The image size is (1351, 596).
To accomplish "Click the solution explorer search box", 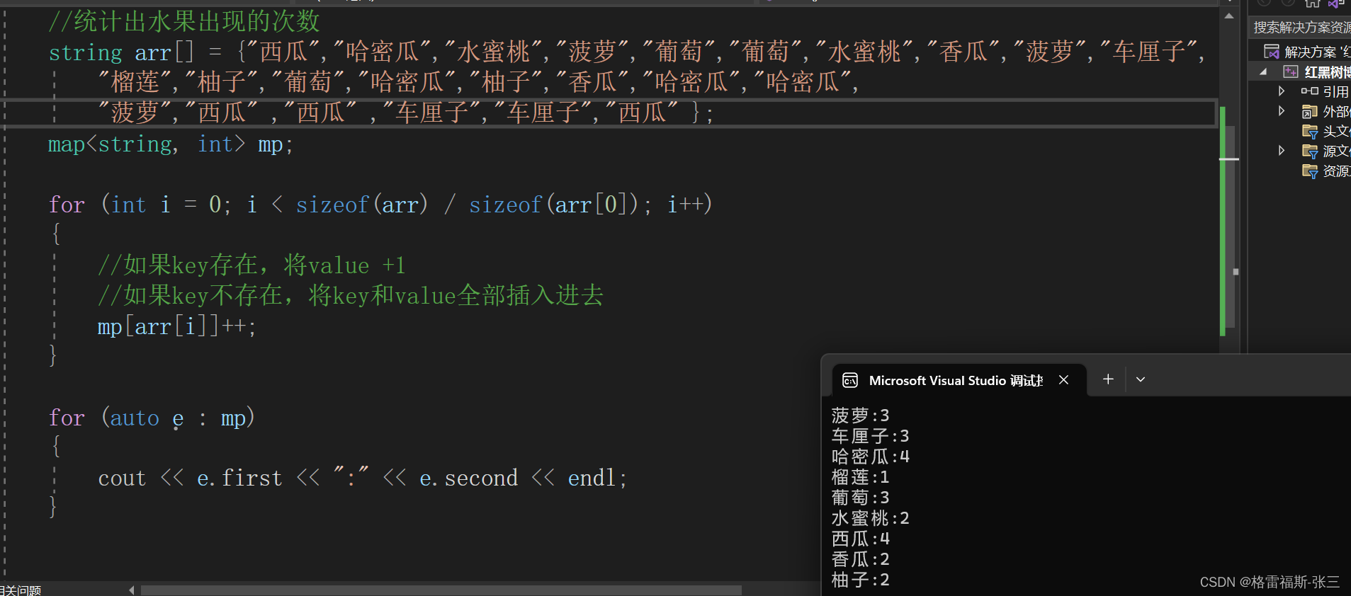I will click(x=1299, y=28).
